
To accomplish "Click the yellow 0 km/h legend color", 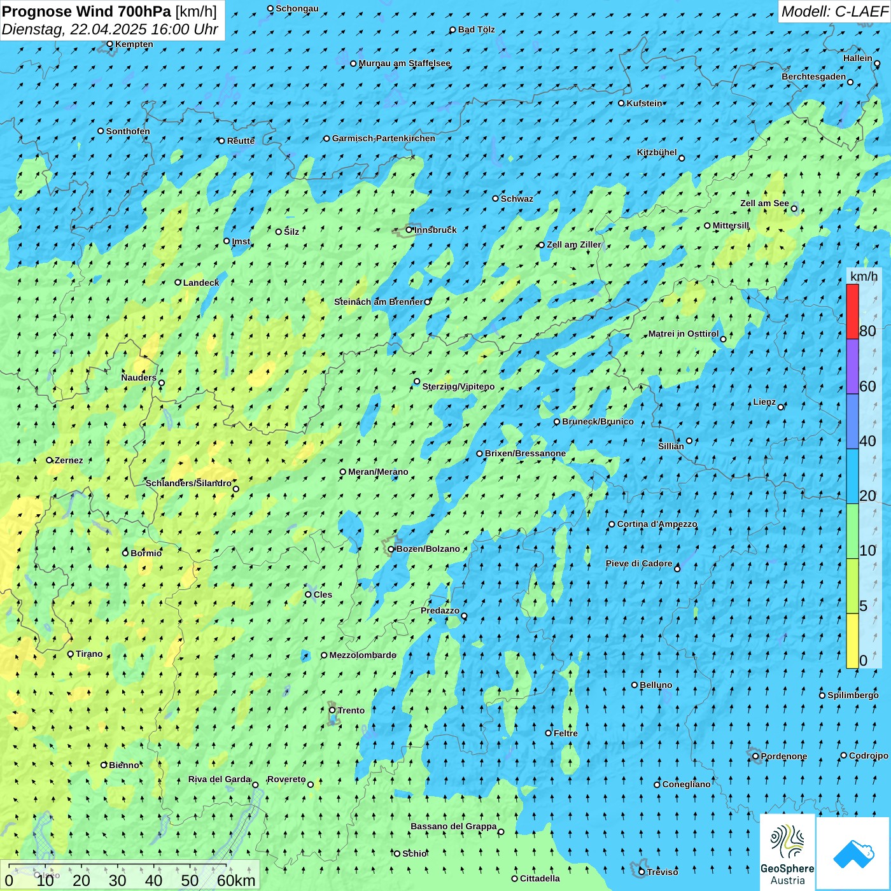I will (852, 641).
